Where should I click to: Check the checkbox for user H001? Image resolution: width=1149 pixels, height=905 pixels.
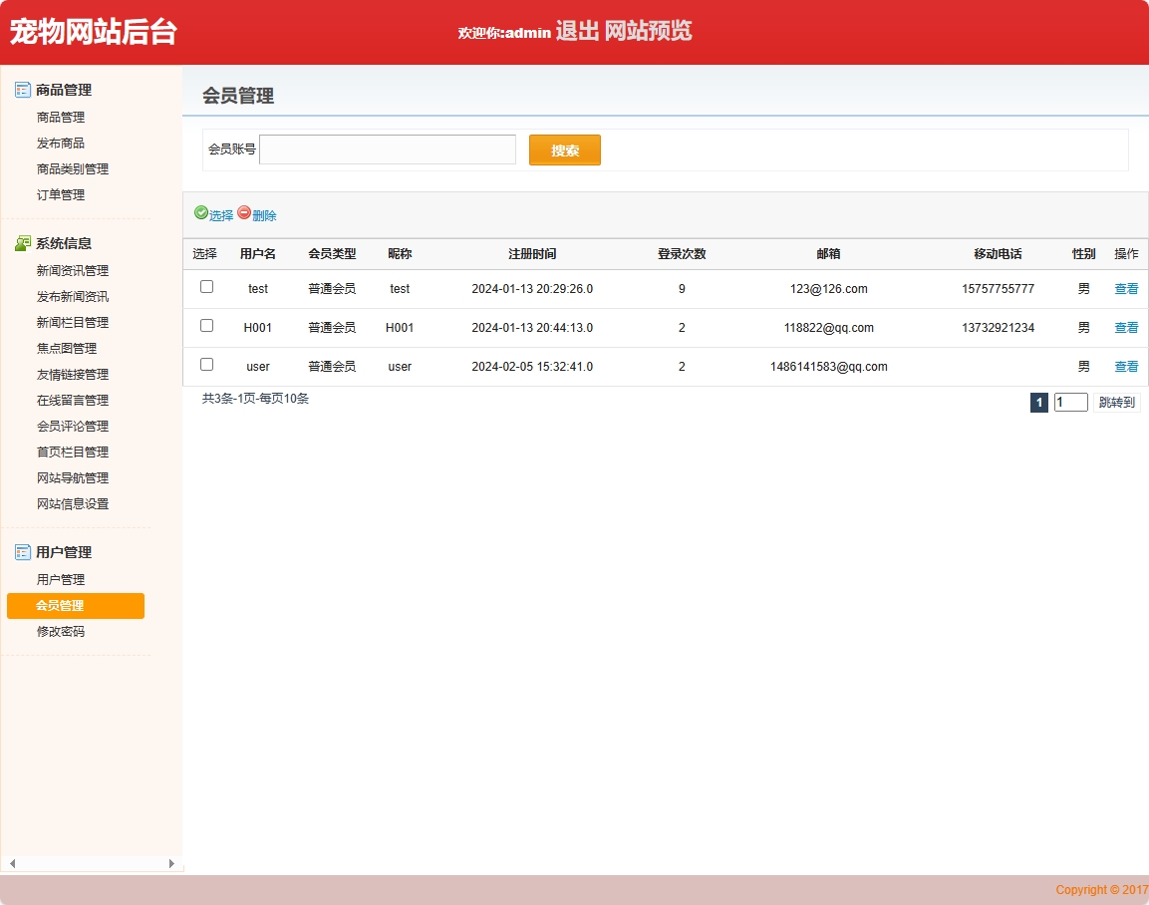click(206, 325)
